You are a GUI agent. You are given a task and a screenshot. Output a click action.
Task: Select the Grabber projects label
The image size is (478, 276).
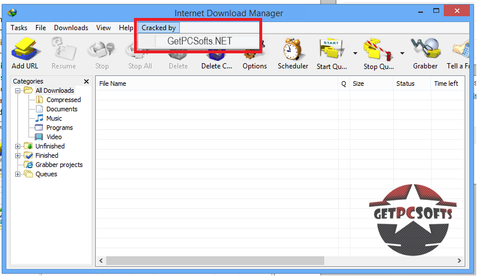[x=59, y=165]
